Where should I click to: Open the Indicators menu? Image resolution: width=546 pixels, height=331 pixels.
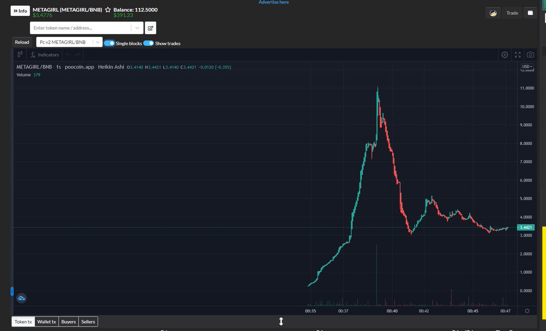click(x=45, y=54)
